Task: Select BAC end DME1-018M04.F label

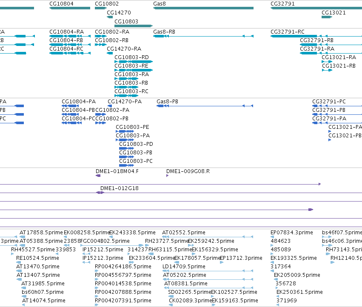Action: click(117, 171)
